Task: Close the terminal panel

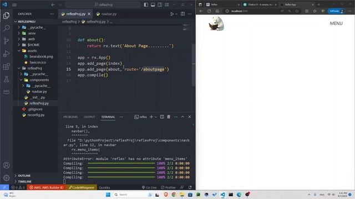Action: click(190, 117)
